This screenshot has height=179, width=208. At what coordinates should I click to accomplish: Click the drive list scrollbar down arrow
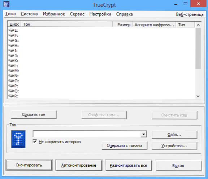[198, 96]
